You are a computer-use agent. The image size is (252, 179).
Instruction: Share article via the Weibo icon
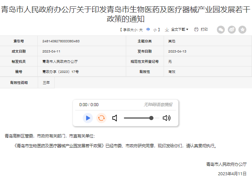click(x=232, y=29)
